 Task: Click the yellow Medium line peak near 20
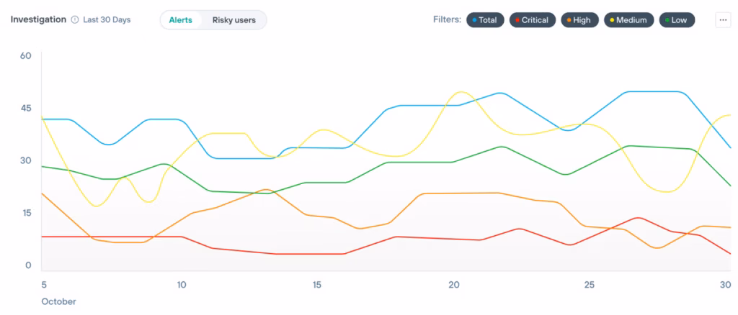point(461,92)
